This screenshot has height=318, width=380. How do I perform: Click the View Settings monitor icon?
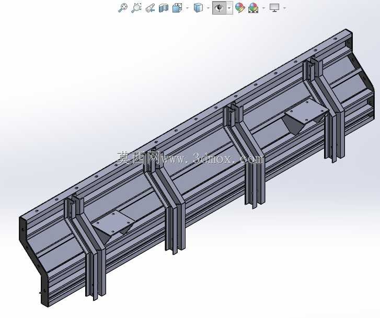click(x=274, y=8)
